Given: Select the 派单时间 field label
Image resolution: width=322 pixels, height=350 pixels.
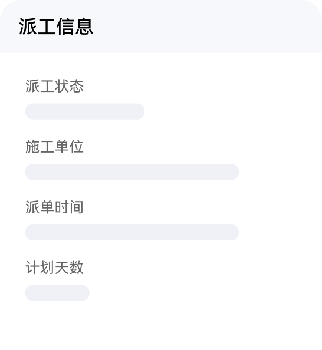Looking at the screenshot, I should [x=54, y=207].
